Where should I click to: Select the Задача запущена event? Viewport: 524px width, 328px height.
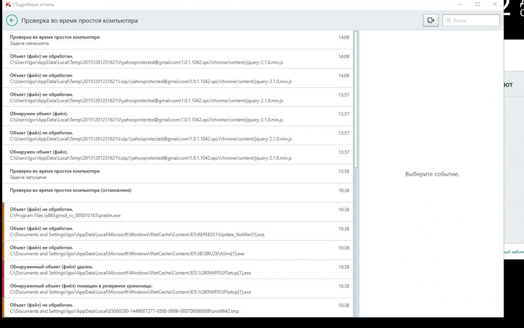[178, 174]
